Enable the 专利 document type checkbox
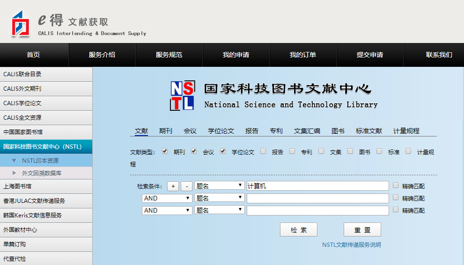The image size is (464, 265). point(292,151)
